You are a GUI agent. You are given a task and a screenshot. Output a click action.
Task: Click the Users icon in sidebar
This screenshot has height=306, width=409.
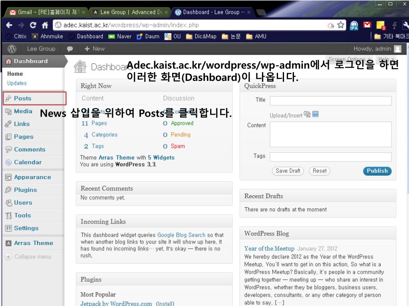coord(9,203)
